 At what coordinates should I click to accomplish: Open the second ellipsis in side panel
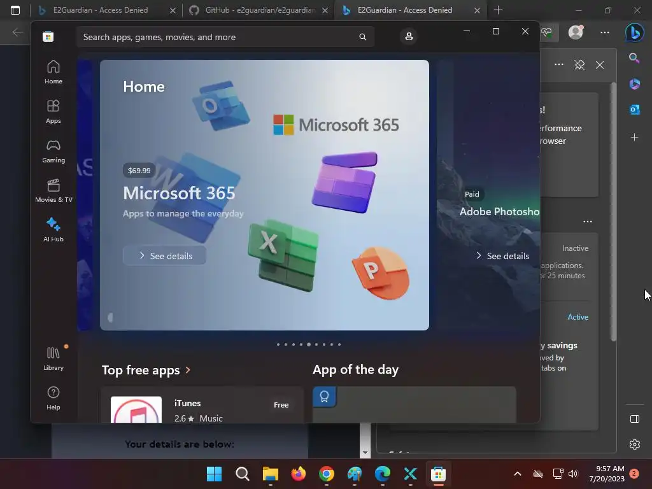point(587,221)
